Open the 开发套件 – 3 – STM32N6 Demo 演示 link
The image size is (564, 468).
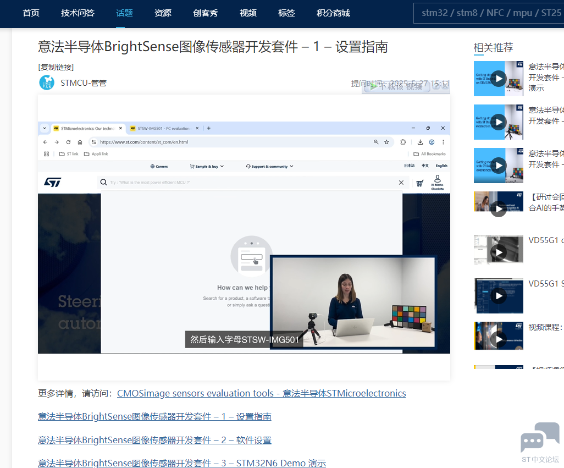tap(182, 463)
